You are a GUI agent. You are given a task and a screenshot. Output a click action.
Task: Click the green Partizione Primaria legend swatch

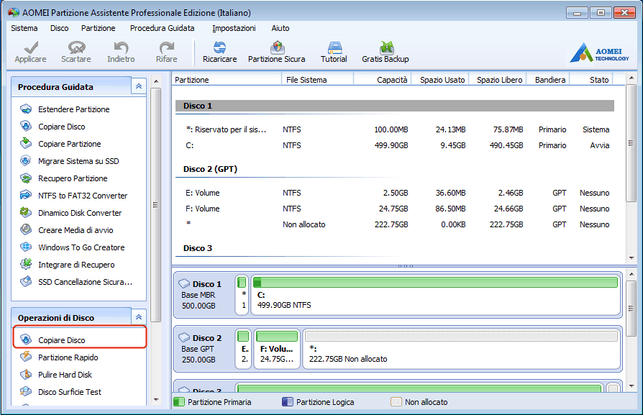[x=179, y=402]
